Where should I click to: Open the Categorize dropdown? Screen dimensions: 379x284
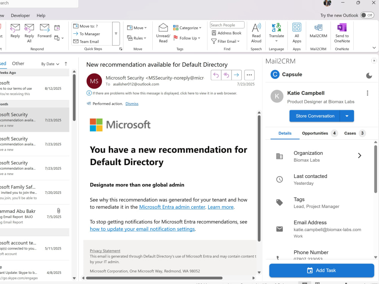(187, 28)
